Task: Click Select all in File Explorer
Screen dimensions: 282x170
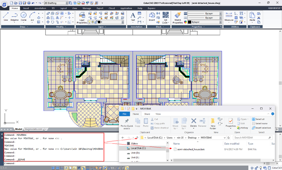Action: pos(258,119)
